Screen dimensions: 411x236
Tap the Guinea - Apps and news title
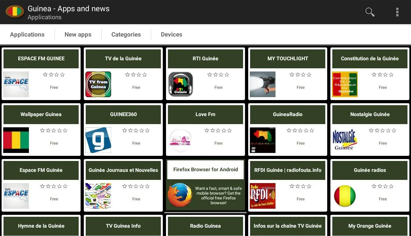(69, 9)
